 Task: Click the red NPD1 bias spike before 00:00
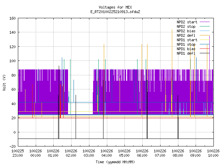pyautogui.click(x=33, y=101)
